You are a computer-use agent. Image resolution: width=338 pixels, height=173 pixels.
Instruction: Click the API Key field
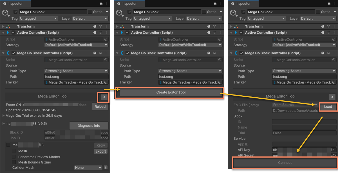304,150
